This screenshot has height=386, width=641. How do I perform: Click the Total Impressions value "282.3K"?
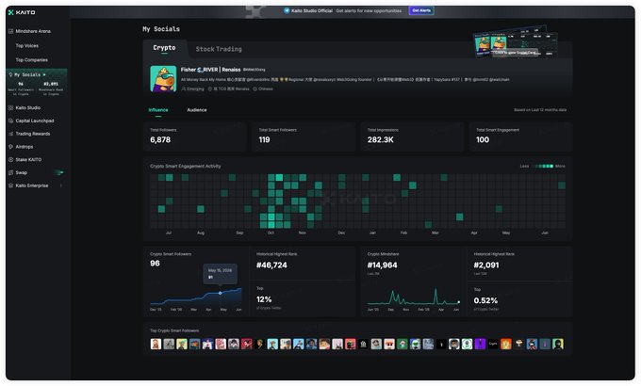point(381,139)
